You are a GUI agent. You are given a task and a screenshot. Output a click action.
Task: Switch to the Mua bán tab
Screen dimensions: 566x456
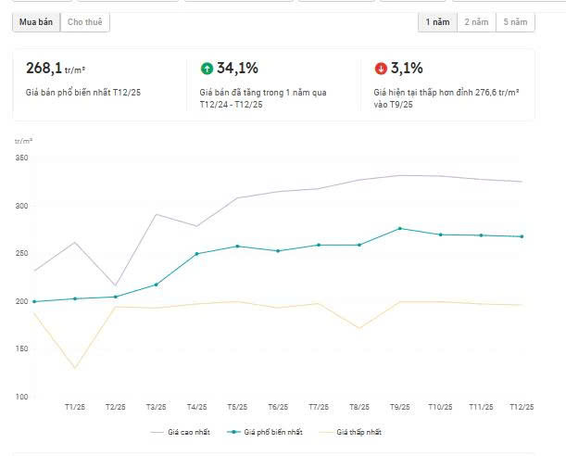click(x=36, y=22)
